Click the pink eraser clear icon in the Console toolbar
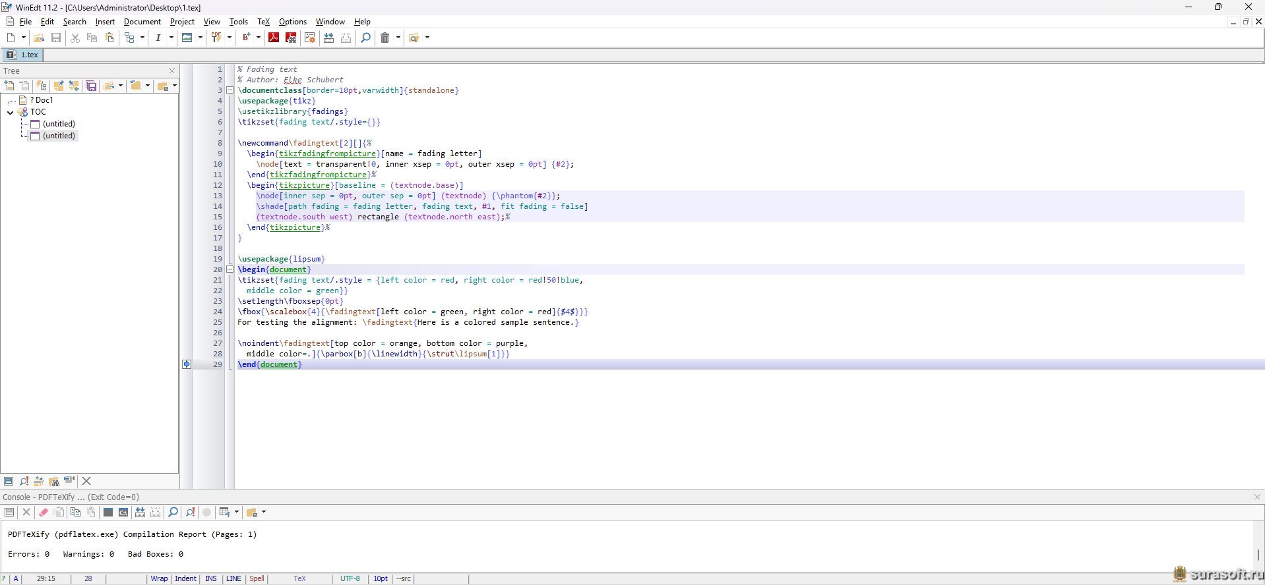Viewport: 1265px width, 585px height. 43,513
